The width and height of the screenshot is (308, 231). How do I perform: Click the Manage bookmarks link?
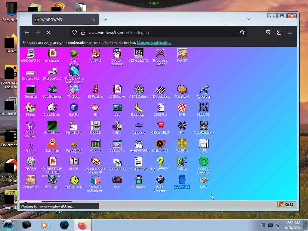coord(154,43)
